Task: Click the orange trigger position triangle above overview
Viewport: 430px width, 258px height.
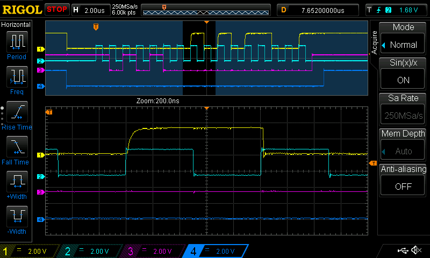Action: [206, 22]
